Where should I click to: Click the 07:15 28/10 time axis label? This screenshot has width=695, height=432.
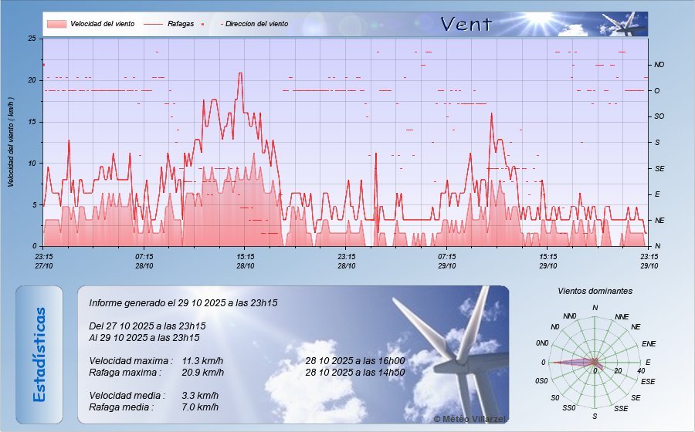coord(144,261)
